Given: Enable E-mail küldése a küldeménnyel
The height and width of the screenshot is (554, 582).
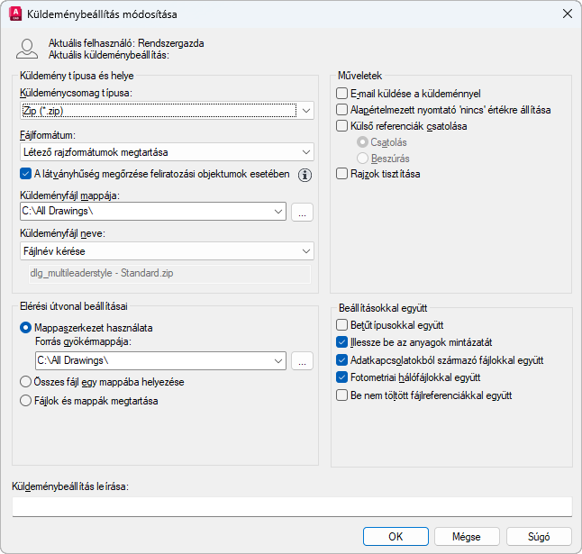Looking at the screenshot, I should tap(341, 93).
